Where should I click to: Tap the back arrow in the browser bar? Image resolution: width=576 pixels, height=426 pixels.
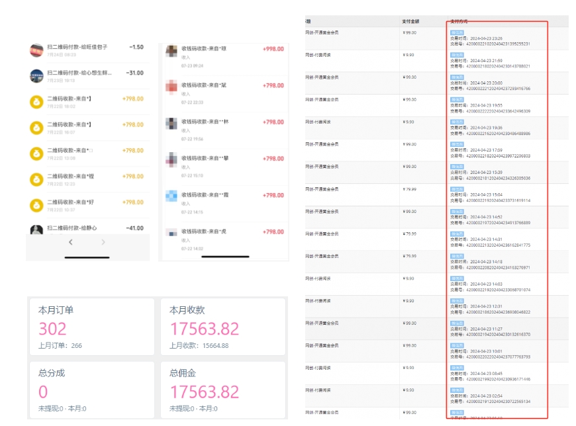point(72,243)
